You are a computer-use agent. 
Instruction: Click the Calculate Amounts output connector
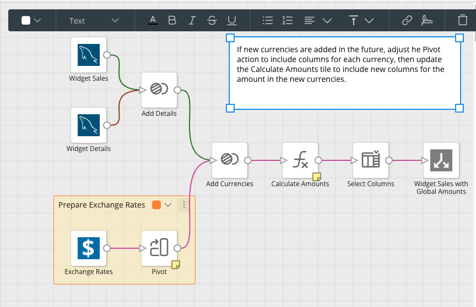click(318, 160)
